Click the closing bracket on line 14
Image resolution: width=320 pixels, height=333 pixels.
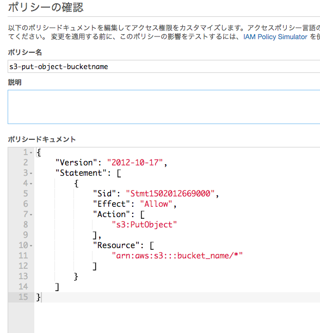[57, 287]
